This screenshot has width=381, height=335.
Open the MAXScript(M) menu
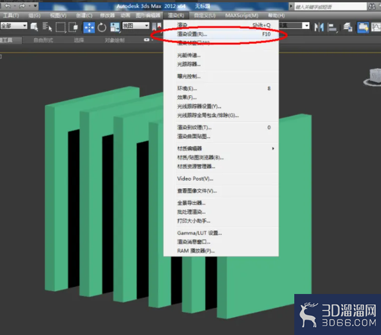(242, 16)
